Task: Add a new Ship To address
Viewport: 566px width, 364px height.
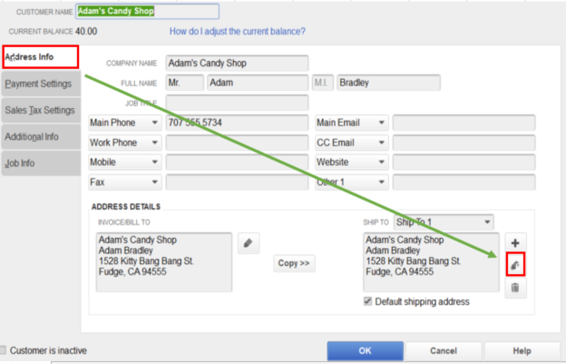Action: click(x=515, y=243)
